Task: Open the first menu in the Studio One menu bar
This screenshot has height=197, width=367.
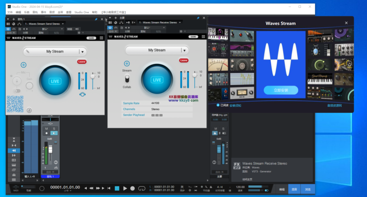Action: pos(10,12)
